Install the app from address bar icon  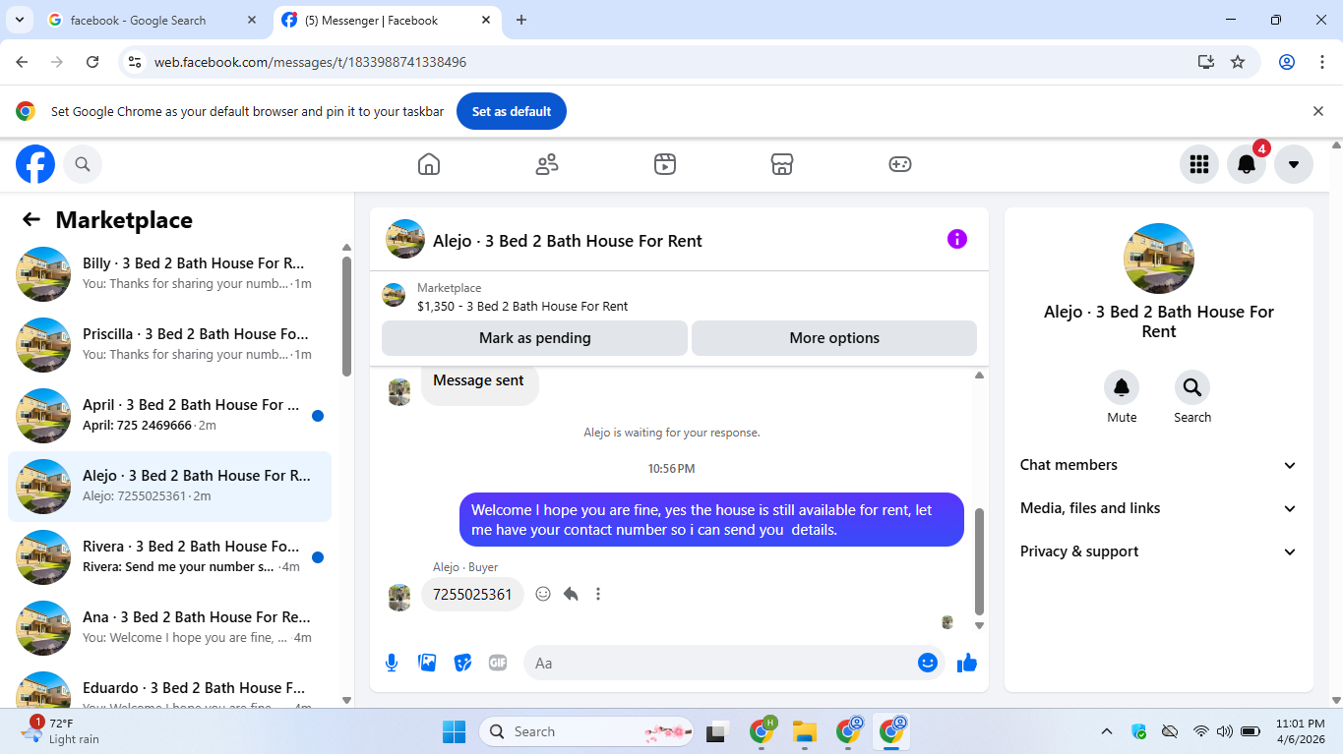coord(1206,62)
